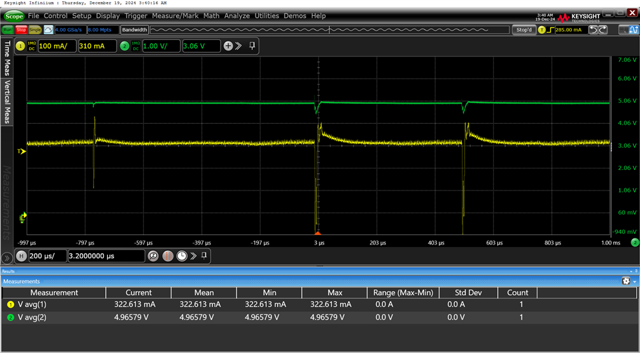Click the trigger level T marker
640x353 pixels.
click(21, 151)
